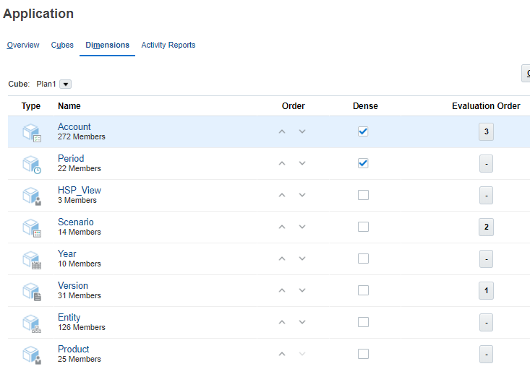The image size is (530, 369).
Task: Switch to the Cubes tab
Action: click(x=62, y=45)
